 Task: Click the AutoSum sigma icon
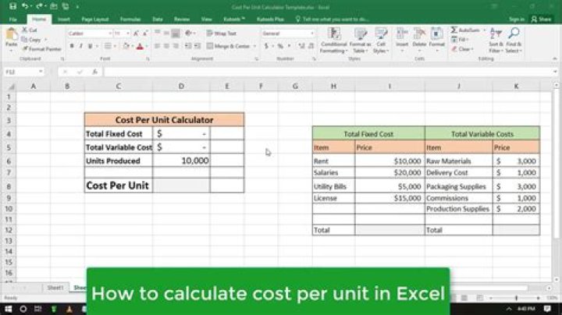[455, 29]
